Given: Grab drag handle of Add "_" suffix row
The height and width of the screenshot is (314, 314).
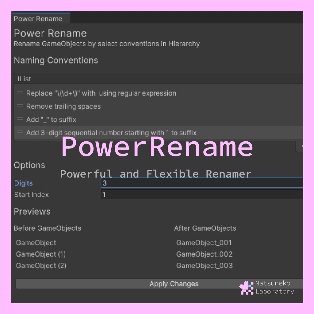Looking at the screenshot, I should click(x=20, y=119).
